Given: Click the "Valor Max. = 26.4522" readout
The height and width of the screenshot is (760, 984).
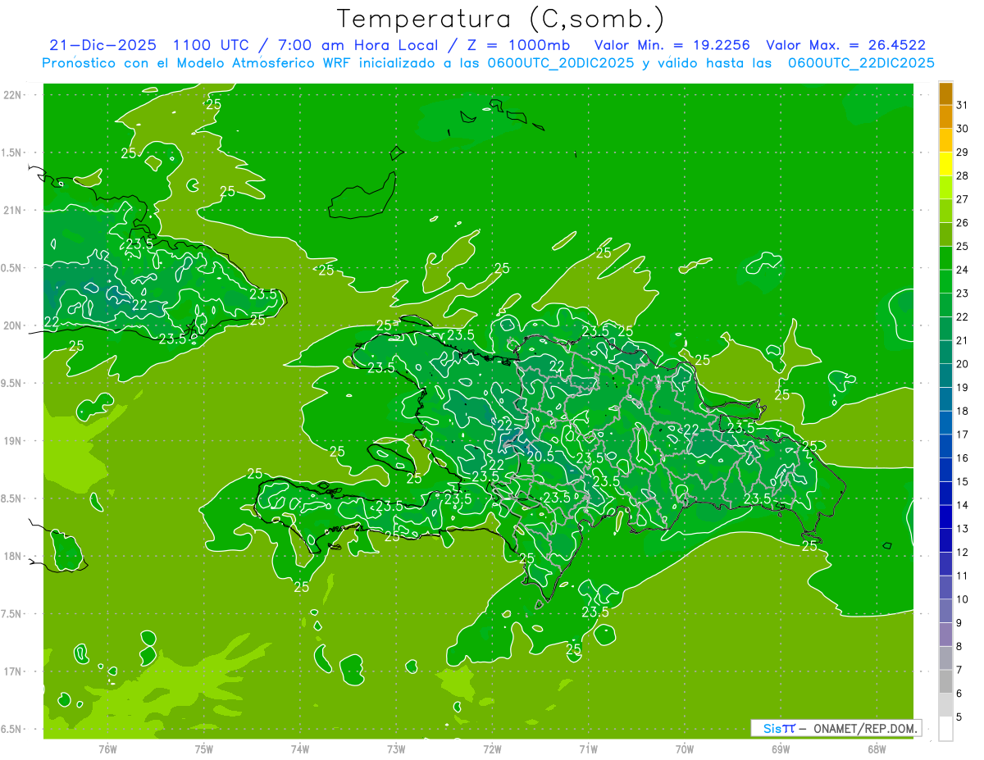Looking at the screenshot, I should [845, 46].
